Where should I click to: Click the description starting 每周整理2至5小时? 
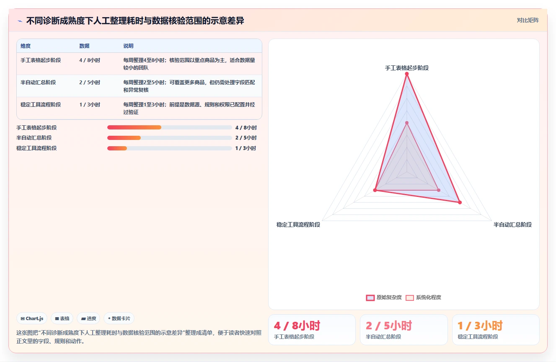(189, 86)
